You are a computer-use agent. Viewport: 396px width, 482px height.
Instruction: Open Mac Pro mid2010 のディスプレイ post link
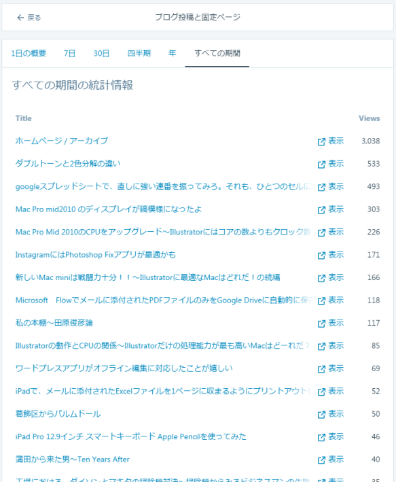(x=109, y=209)
